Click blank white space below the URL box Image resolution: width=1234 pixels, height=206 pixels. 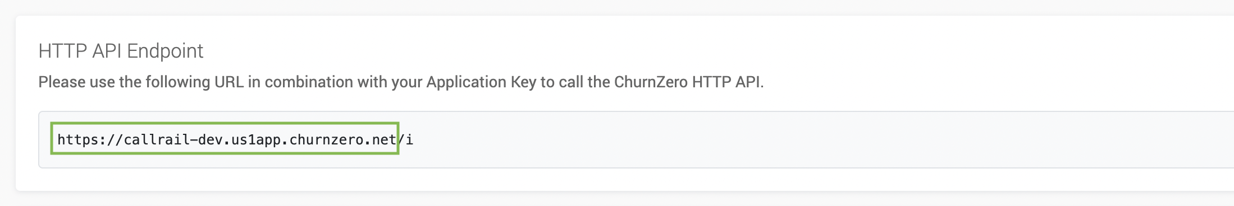pyautogui.click(x=618, y=180)
